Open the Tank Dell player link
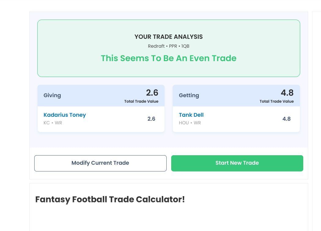321x231 pixels. [x=191, y=115]
